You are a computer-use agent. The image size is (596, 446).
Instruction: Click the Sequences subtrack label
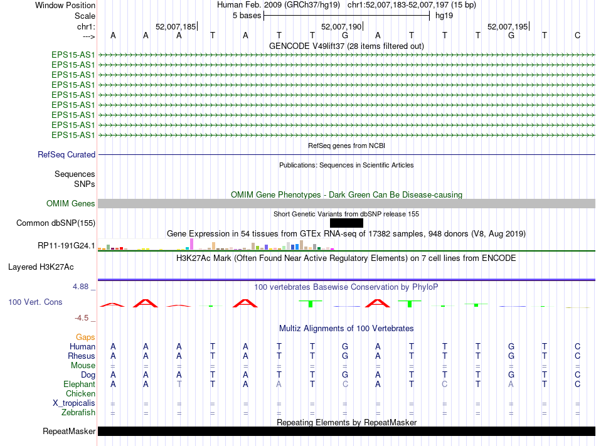point(75,174)
